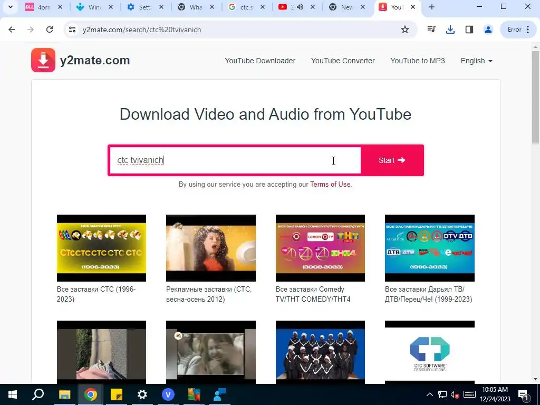Open Chrome Error menu button
Image resolution: width=540 pixels, height=405 pixels.
click(x=519, y=30)
